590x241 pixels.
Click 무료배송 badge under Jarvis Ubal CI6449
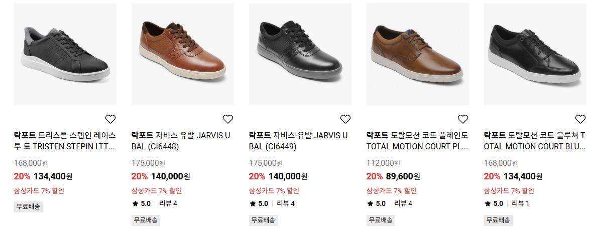pyautogui.click(x=263, y=220)
